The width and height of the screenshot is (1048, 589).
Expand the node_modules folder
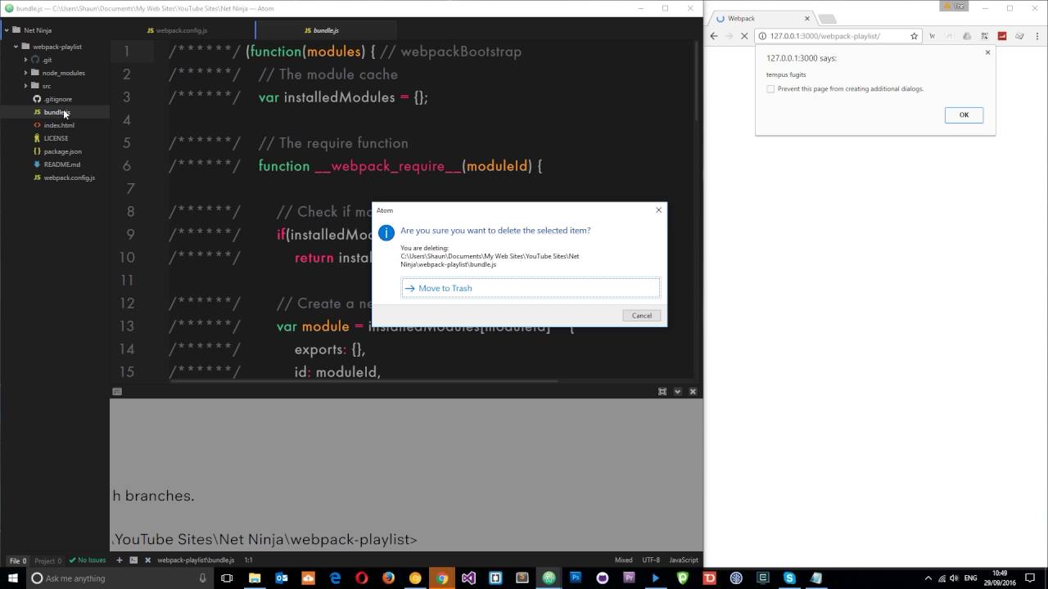[25, 73]
